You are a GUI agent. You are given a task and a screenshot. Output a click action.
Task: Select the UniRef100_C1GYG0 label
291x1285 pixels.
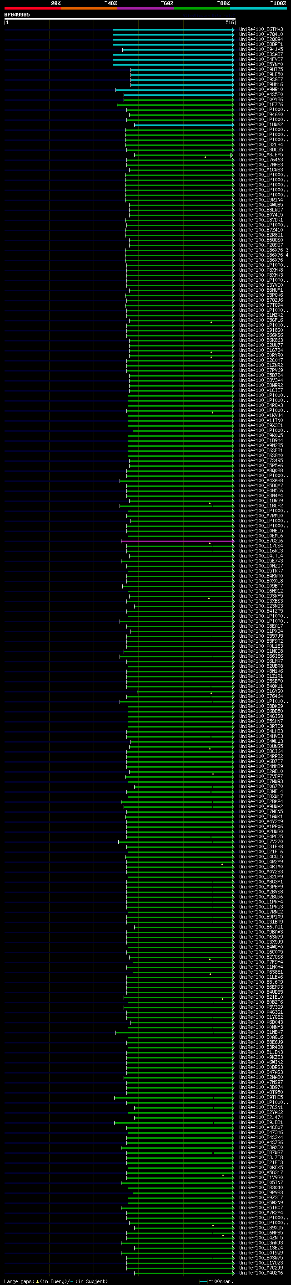click(x=261, y=691)
